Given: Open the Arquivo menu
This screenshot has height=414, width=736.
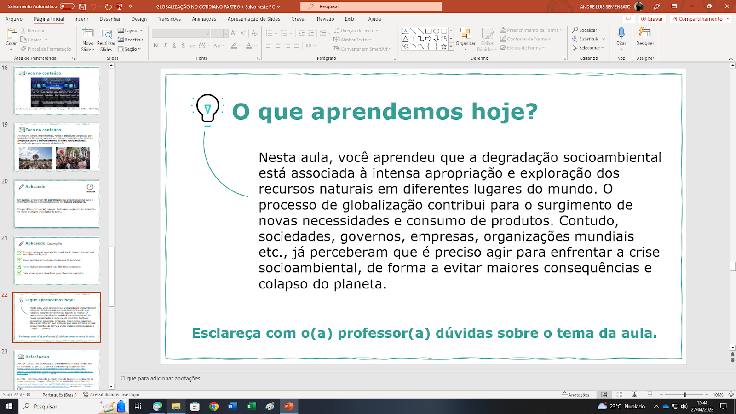Looking at the screenshot, I should tap(14, 19).
